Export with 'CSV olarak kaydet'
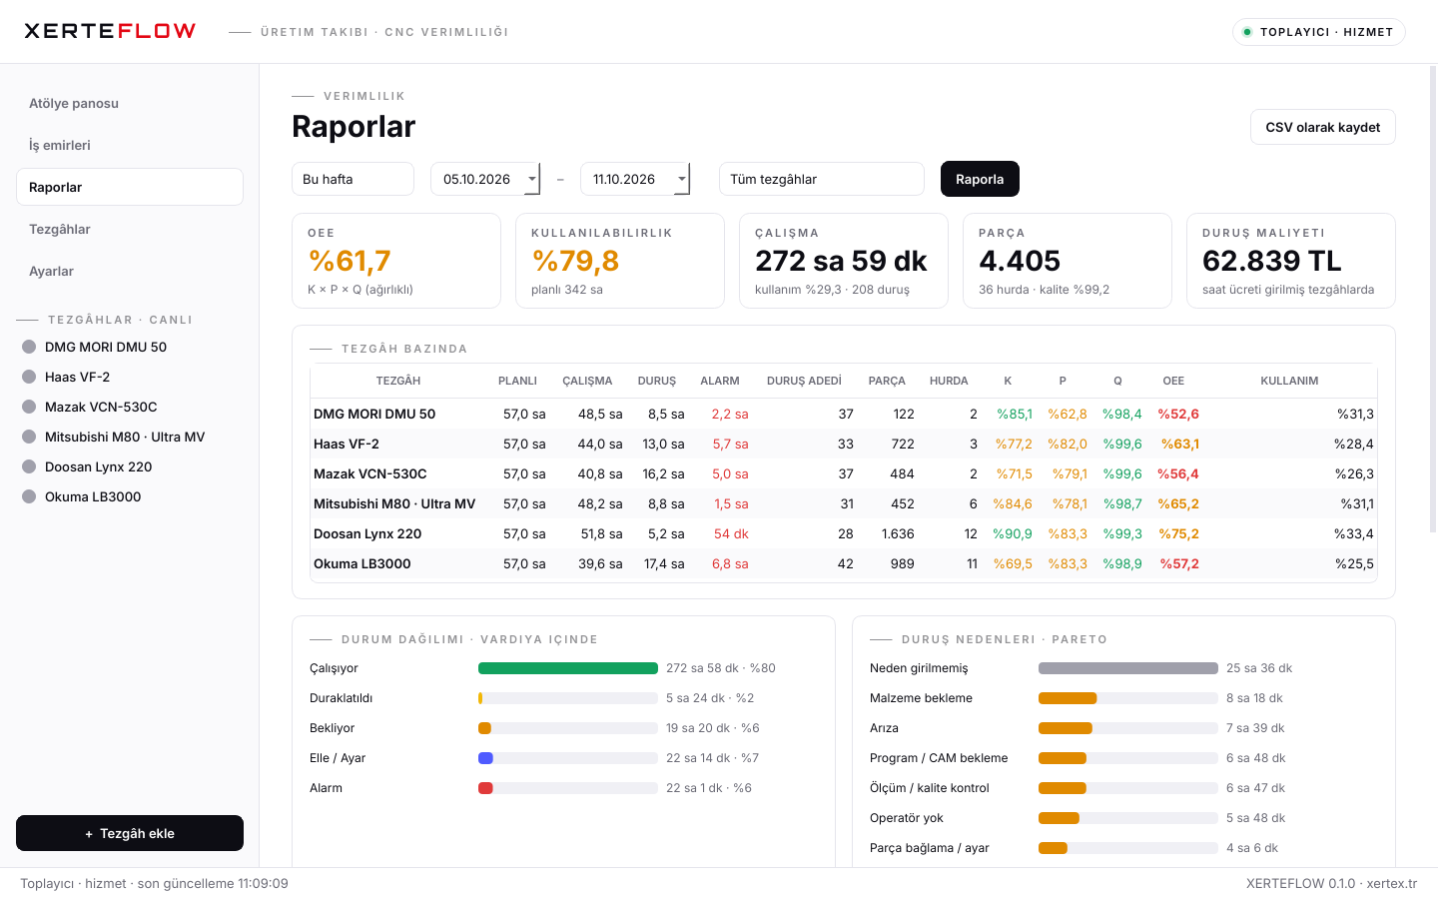 (x=1322, y=127)
